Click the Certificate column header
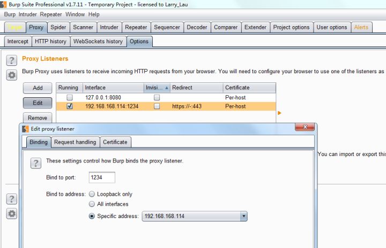This screenshot has width=386, height=248. (249, 88)
